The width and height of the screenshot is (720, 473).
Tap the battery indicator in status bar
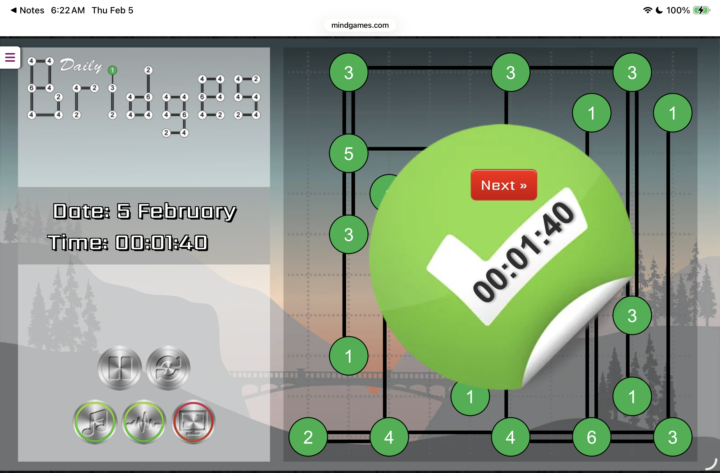pos(701,10)
